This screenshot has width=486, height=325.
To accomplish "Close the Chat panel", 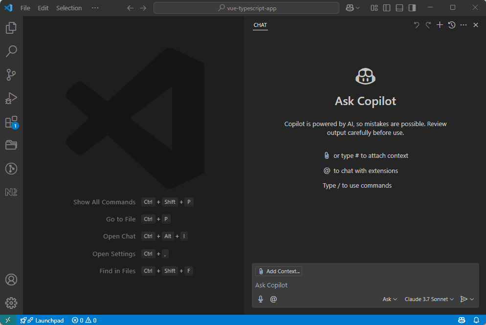I will tap(475, 25).
